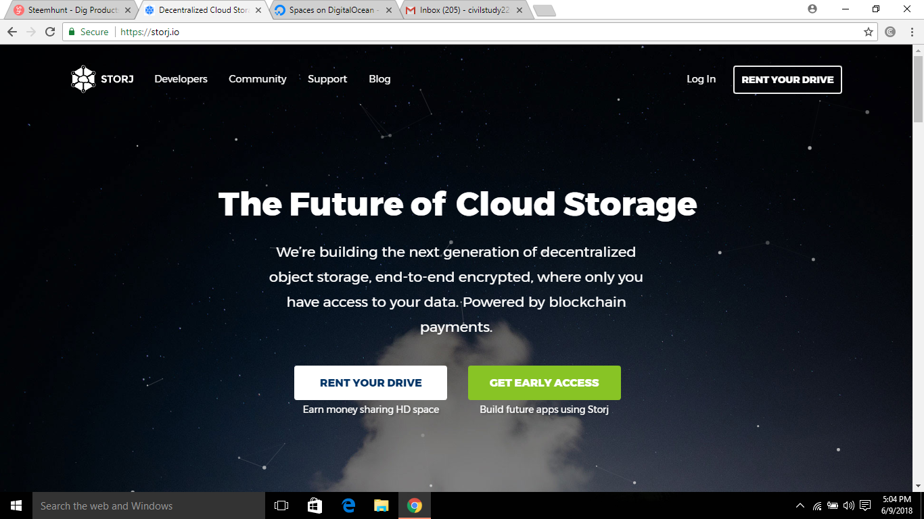Click the 'Build future apps using Storj' text

pyautogui.click(x=545, y=410)
